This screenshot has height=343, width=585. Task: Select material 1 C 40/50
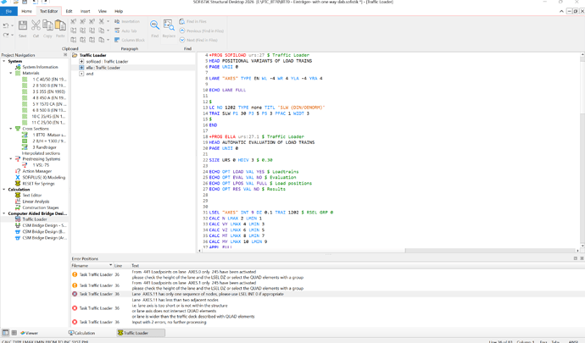pyautogui.click(x=49, y=80)
